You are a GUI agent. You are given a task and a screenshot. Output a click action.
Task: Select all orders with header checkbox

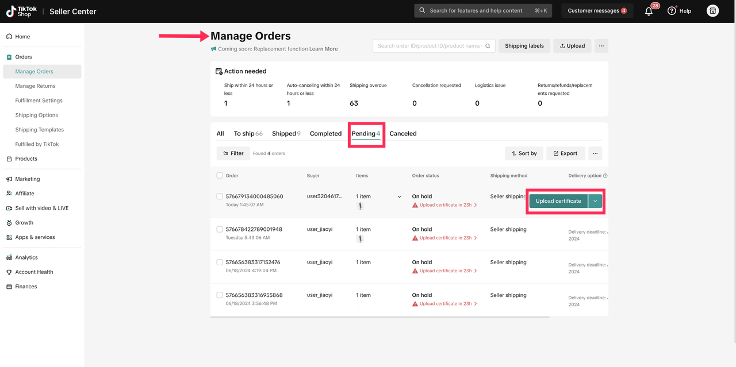point(220,176)
